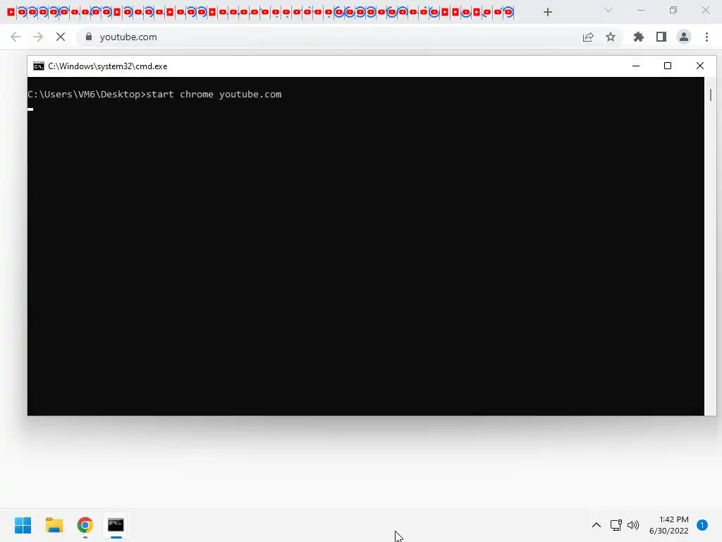
Task: Select the first YouTube tab in Chrome
Action: [11, 12]
